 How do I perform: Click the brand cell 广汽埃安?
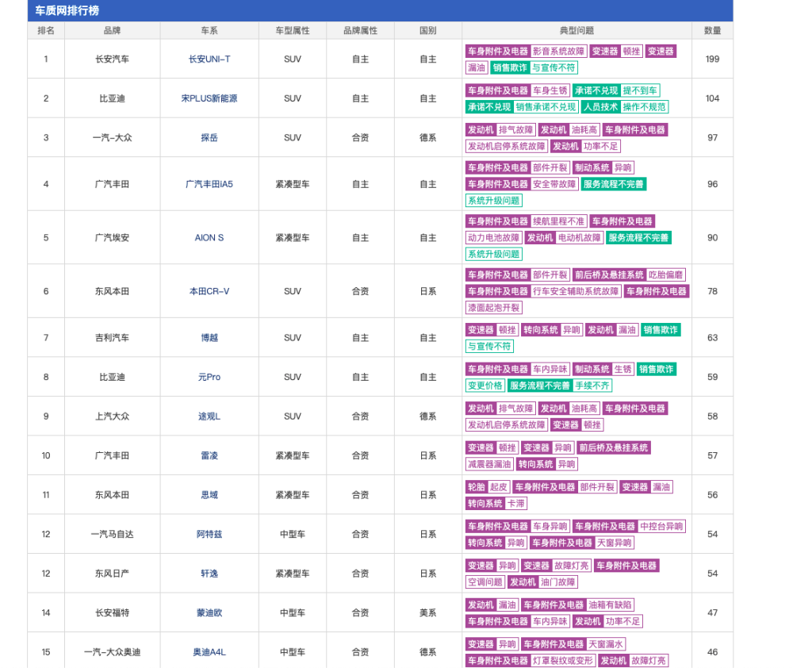[113, 238]
